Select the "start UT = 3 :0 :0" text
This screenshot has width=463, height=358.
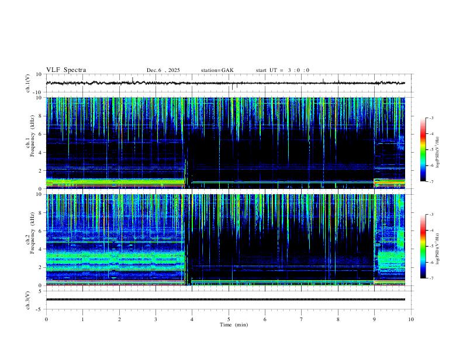point(282,70)
